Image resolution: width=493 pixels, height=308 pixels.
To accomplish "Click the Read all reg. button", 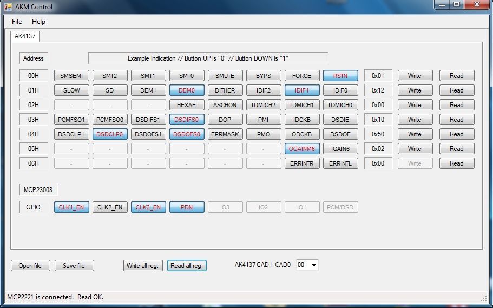I will point(187,266).
